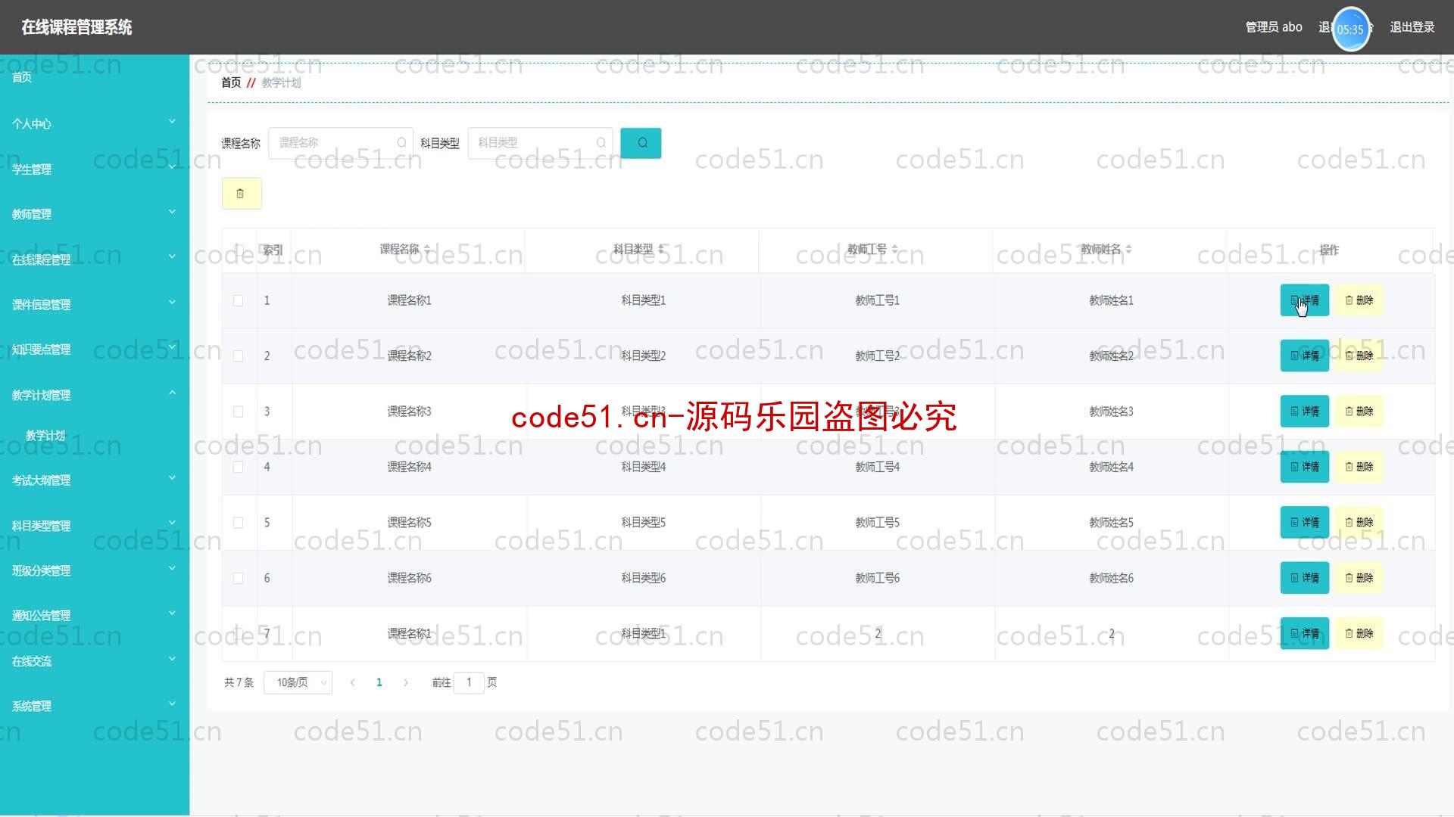Screen dimensions: 1454x817
Task: Click the teal search magnifier button
Action: point(641,143)
